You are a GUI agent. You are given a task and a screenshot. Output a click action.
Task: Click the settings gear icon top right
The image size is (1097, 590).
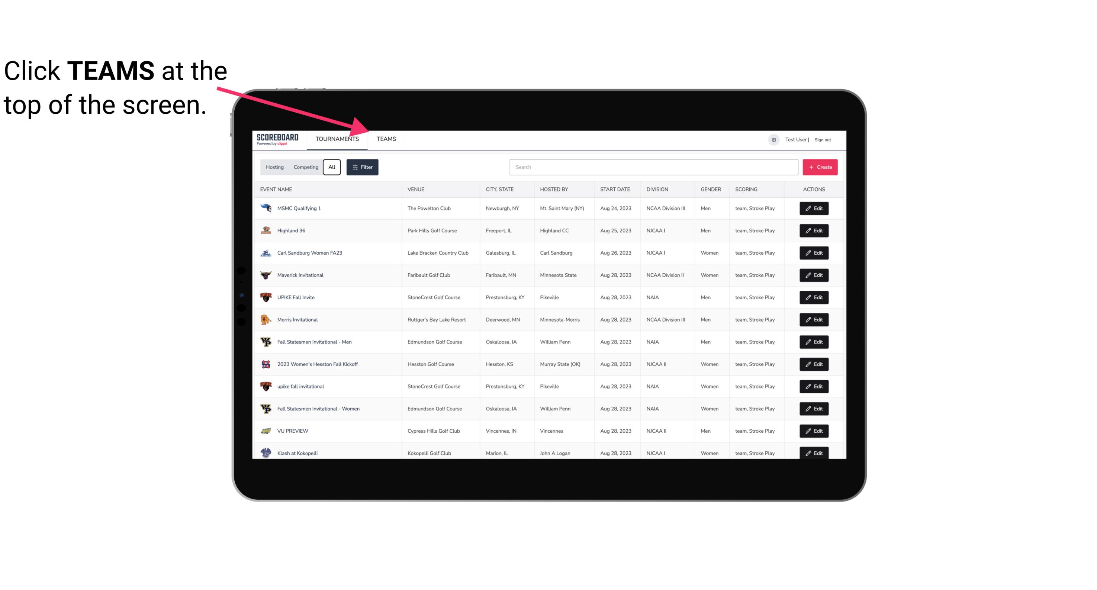(772, 139)
